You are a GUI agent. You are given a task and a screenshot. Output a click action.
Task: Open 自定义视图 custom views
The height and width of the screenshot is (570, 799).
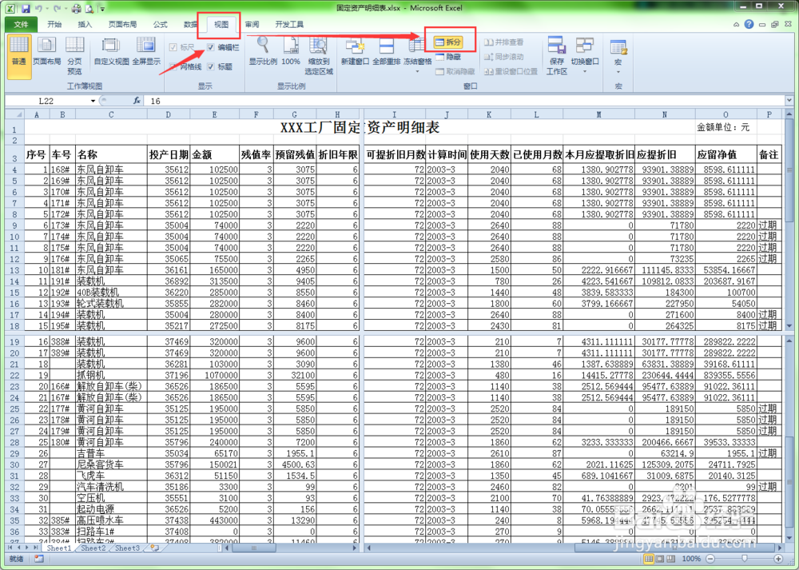pos(111,52)
